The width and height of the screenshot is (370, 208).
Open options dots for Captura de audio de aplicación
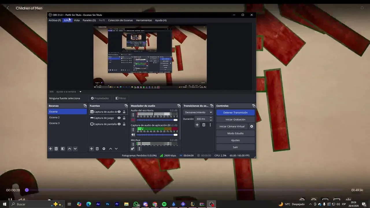[x=133, y=130]
